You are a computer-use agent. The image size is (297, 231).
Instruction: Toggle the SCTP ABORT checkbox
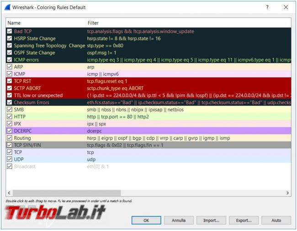[10, 88]
